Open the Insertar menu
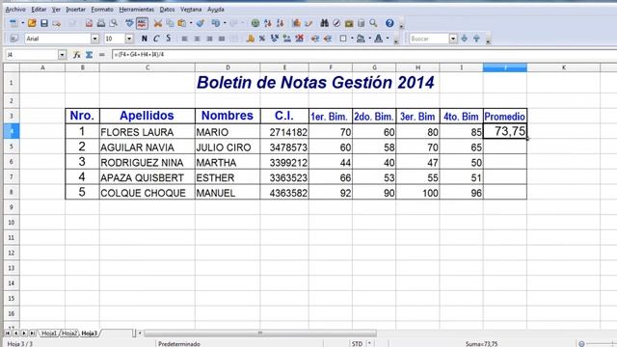This screenshot has width=617, height=347. 75,9
